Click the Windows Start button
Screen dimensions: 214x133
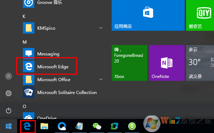point(9,126)
